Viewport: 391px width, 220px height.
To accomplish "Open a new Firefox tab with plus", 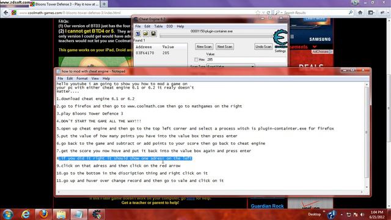I will (x=104, y=4).
